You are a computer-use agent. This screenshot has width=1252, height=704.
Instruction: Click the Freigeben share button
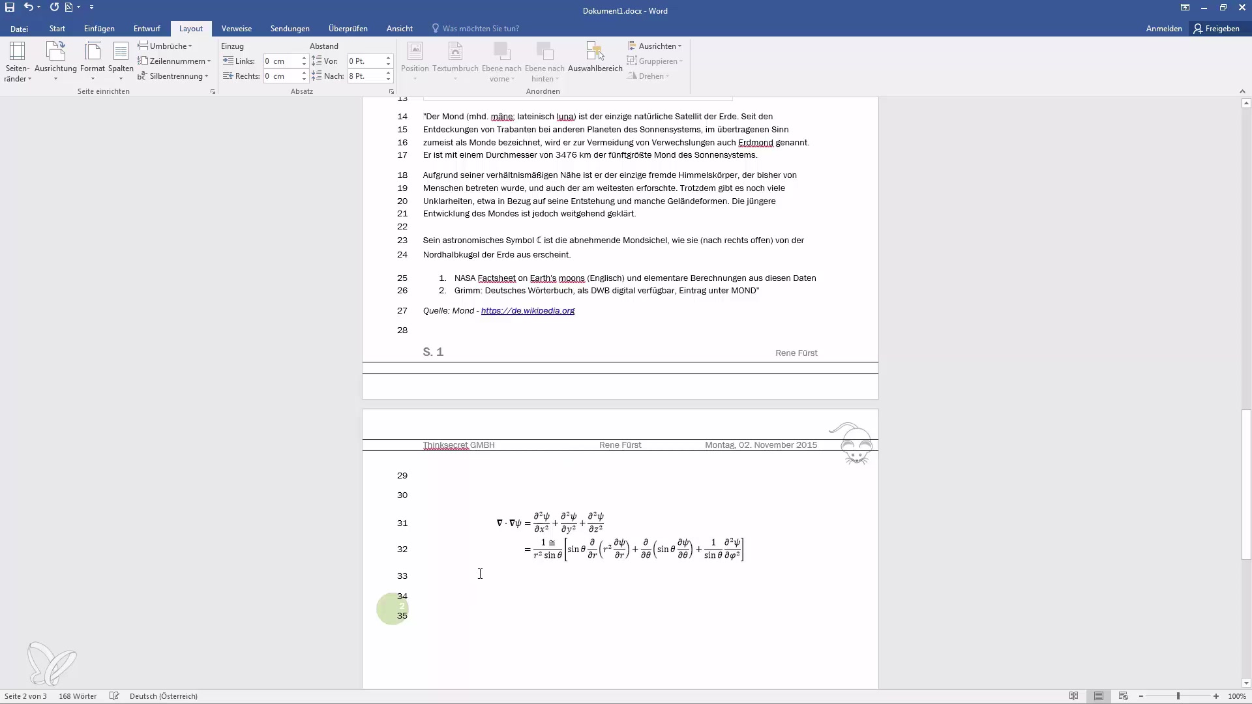tap(1216, 29)
